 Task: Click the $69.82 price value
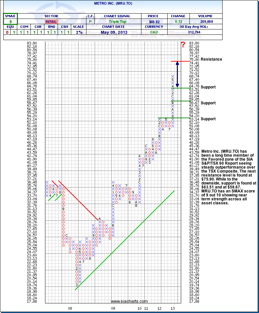pos(154,22)
